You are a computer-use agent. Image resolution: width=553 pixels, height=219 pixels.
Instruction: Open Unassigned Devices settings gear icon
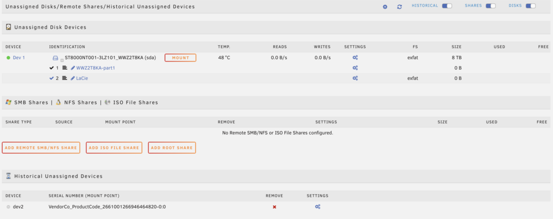(385, 7)
